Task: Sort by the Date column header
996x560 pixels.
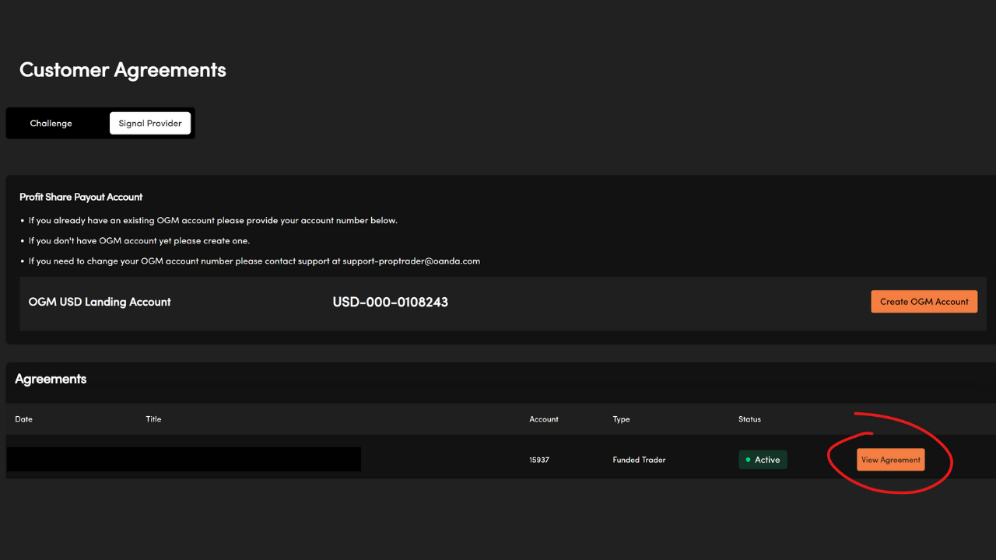Action: pos(24,419)
